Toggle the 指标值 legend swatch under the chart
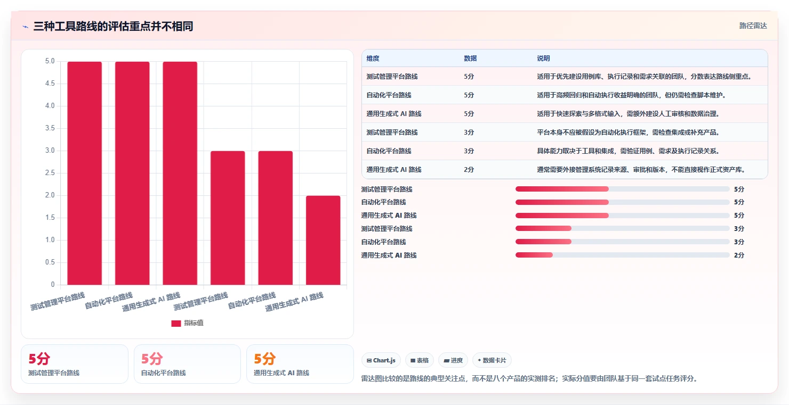The width and height of the screenshot is (789, 405). [x=176, y=323]
